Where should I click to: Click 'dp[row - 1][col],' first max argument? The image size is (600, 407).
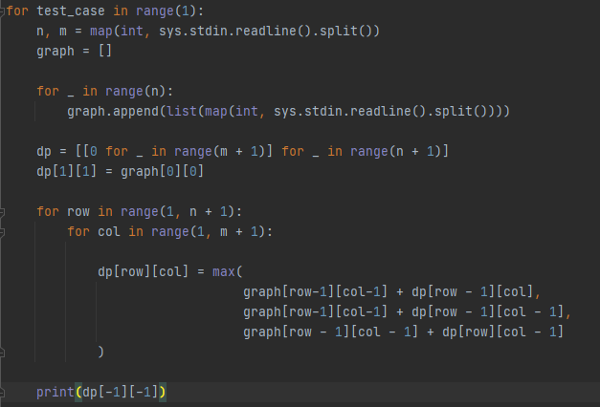476,292
